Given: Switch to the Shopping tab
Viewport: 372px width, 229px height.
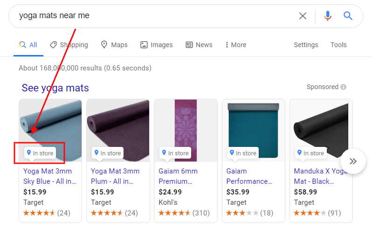Looking at the screenshot, I should (x=69, y=45).
